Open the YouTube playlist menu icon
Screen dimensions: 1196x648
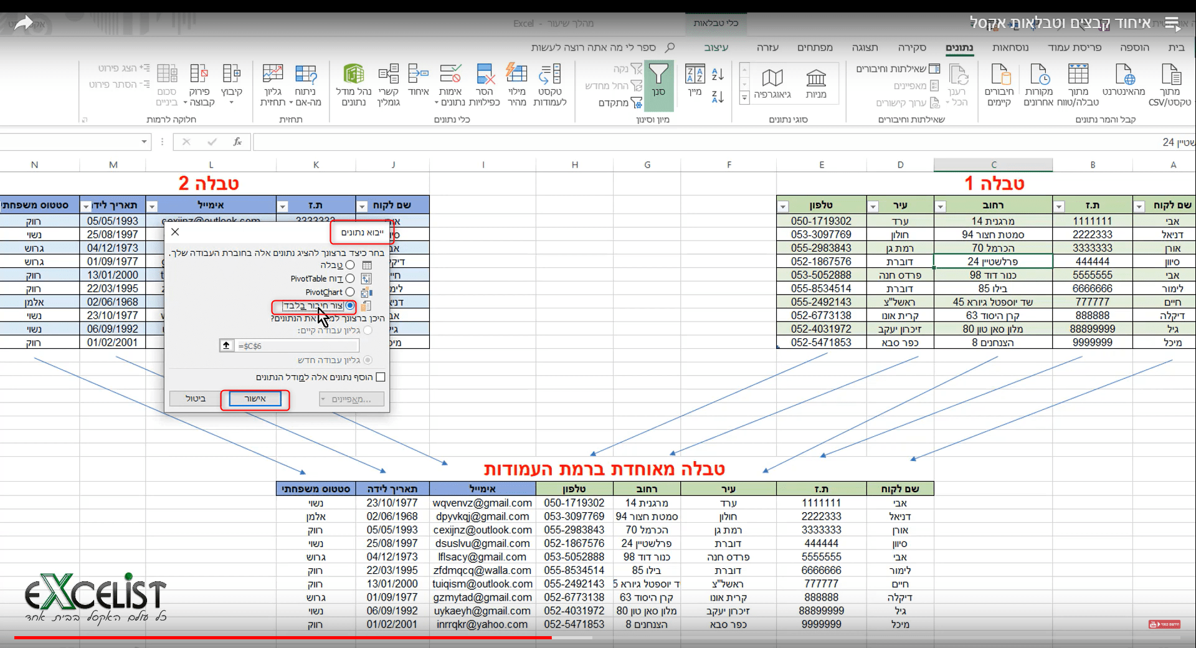point(1172,24)
